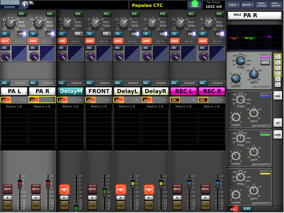Solo the FRONT channel
Viewport: 284px width, 213px height.
tap(92, 206)
